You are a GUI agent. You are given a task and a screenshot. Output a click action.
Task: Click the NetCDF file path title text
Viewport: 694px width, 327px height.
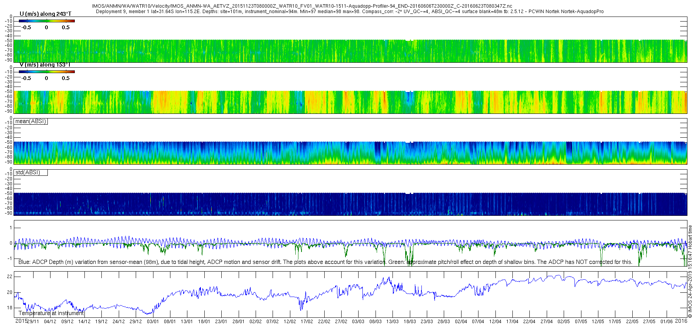click(x=302, y=6)
